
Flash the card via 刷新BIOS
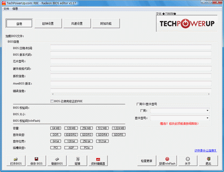57,161
